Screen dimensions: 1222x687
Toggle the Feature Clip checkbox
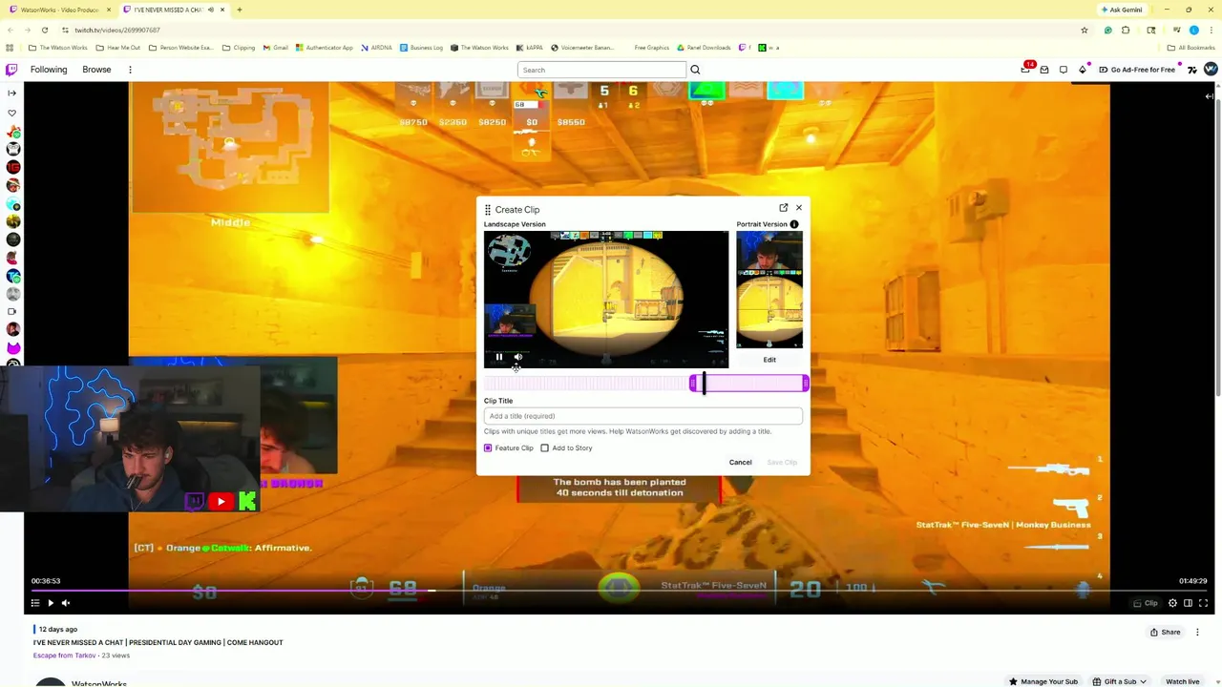point(488,448)
